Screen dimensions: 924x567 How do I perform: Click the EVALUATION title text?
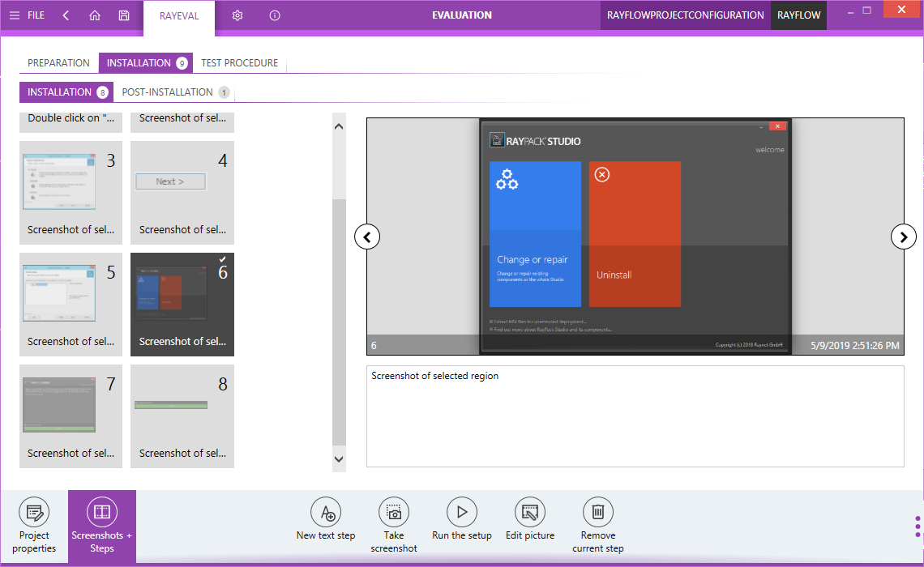(x=462, y=15)
